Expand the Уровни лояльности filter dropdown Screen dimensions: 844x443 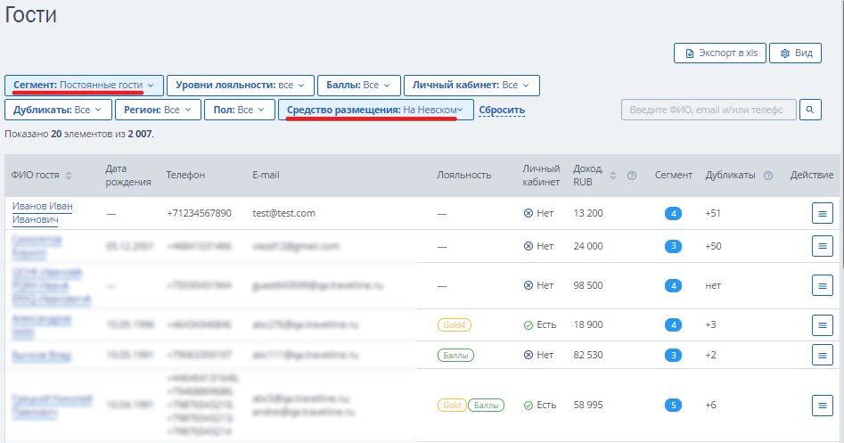coord(240,85)
